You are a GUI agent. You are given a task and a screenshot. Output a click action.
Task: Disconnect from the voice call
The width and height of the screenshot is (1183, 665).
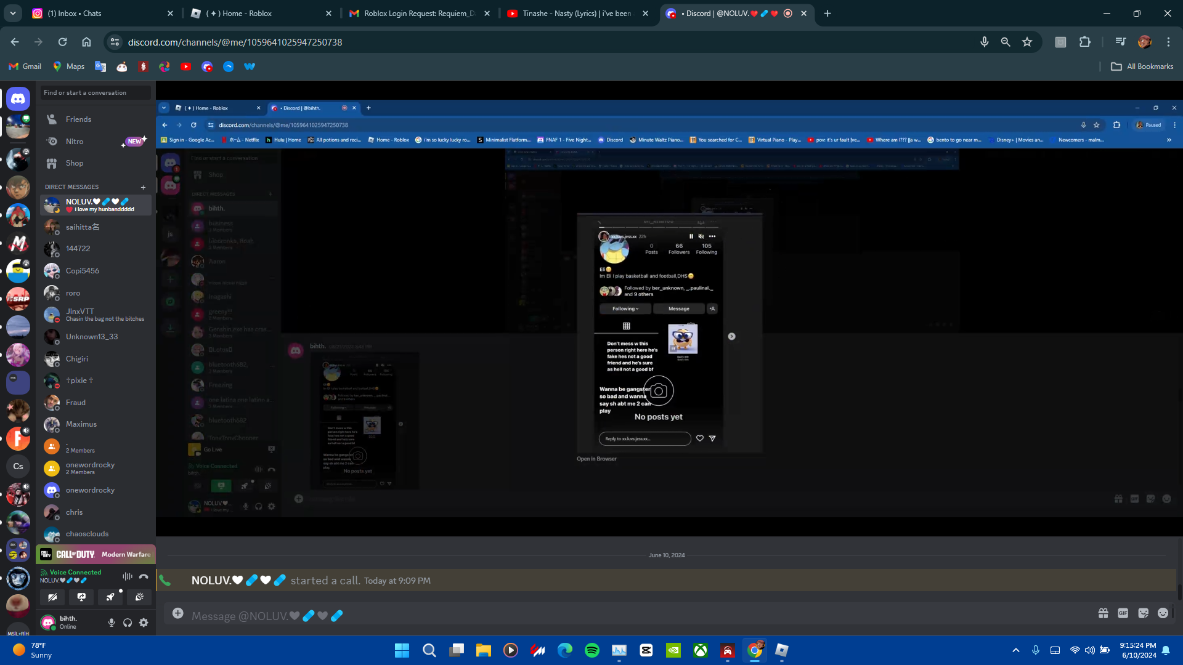(144, 576)
